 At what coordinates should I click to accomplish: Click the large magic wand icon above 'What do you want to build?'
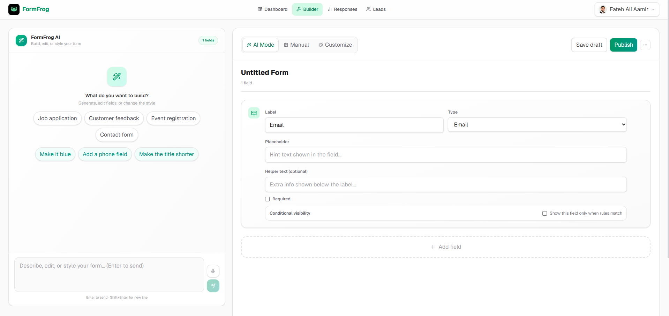point(117,77)
